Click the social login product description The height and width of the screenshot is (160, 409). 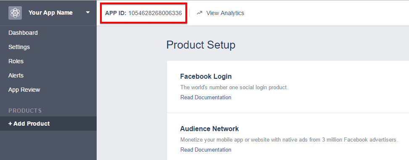(234, 87)
